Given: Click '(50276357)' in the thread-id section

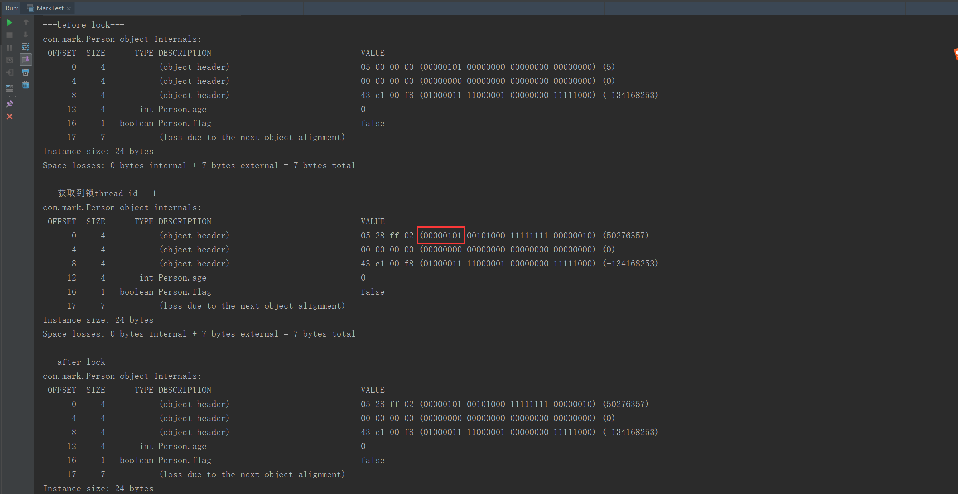Looking at the screenshot, I should pyautogui.click(x=626, y=236).
